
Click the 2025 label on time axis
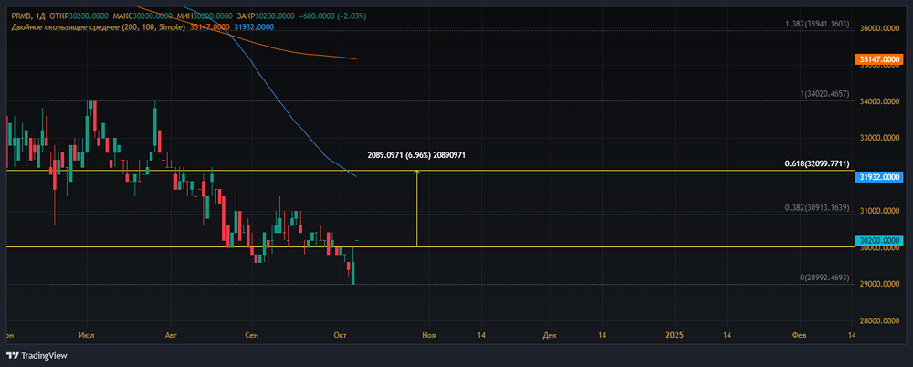(x=675, y=336)
